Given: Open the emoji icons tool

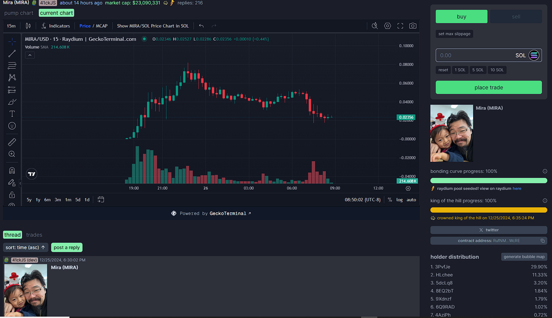Looking at the screenshot, I should (12, 126).
